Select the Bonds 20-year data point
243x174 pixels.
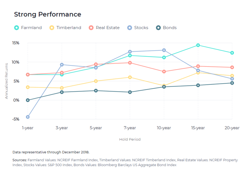(232, 83)
